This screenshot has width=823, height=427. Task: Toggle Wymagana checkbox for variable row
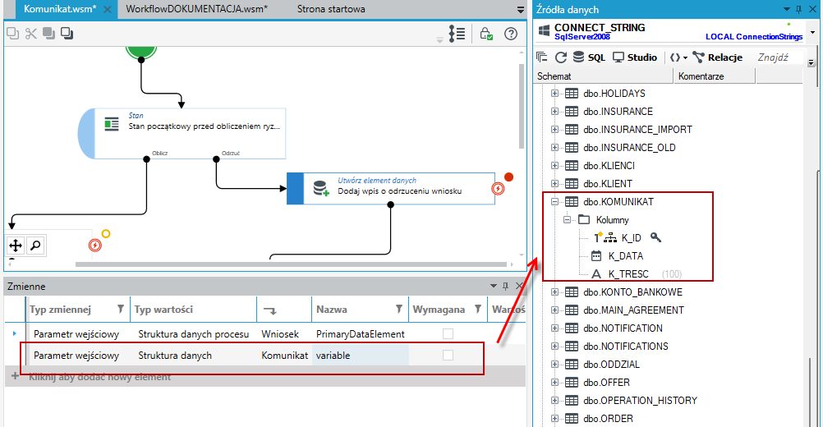448,356
